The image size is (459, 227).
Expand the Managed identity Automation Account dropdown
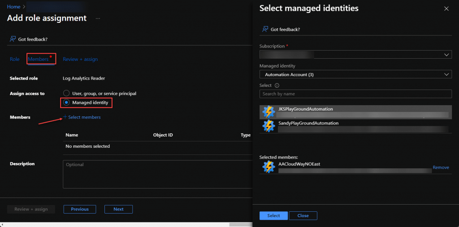pos(355,74)
